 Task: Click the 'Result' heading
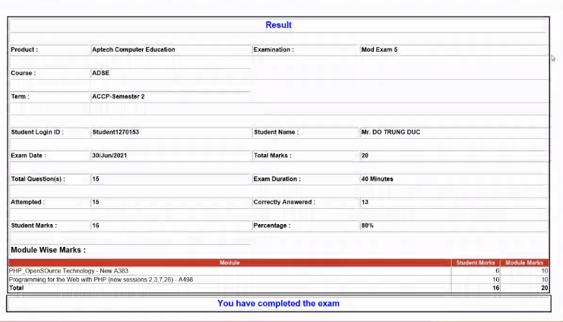[278, 25]
